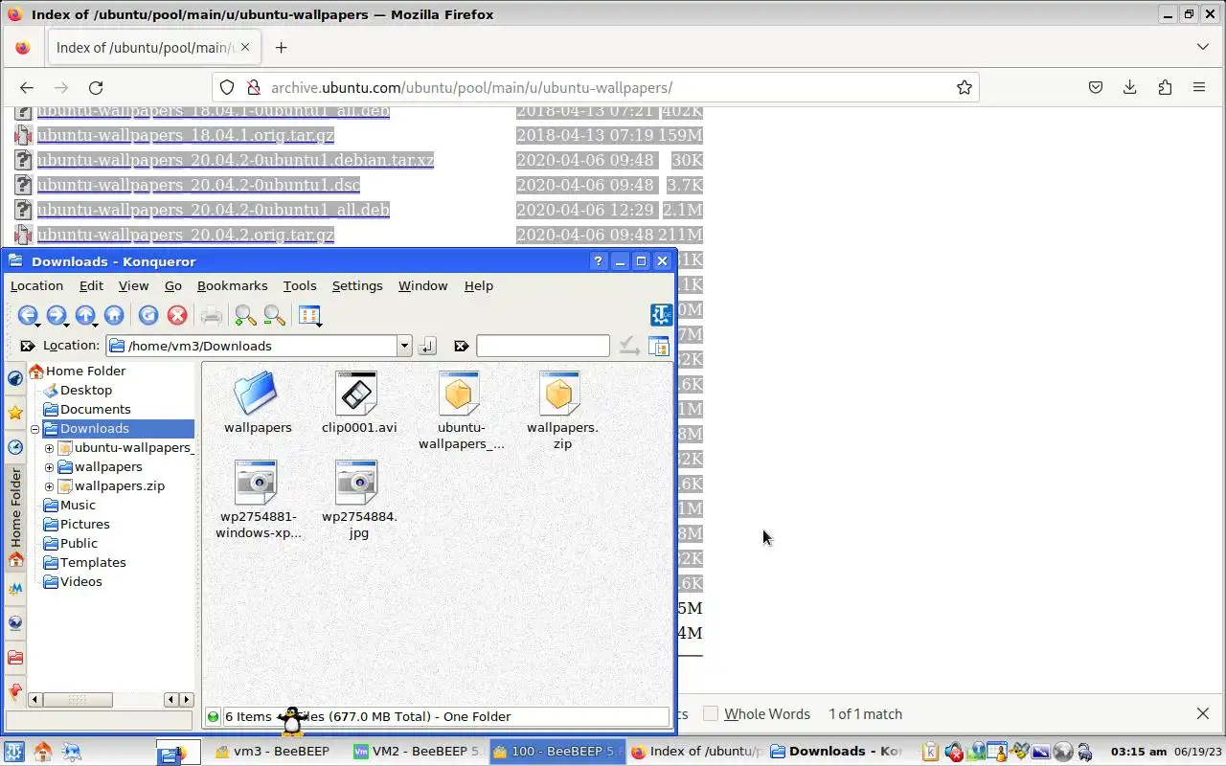Open a new tab in Firefox
The image size is (1226, 766).
coord(281,47)
